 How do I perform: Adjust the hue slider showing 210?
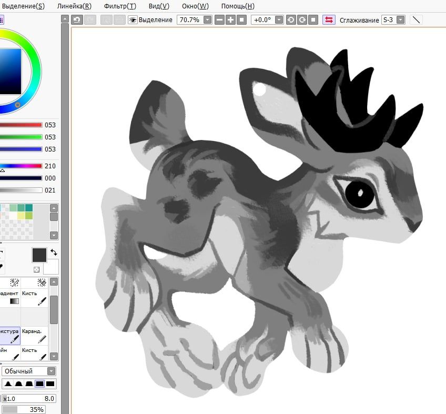click(x=21, y=166)
